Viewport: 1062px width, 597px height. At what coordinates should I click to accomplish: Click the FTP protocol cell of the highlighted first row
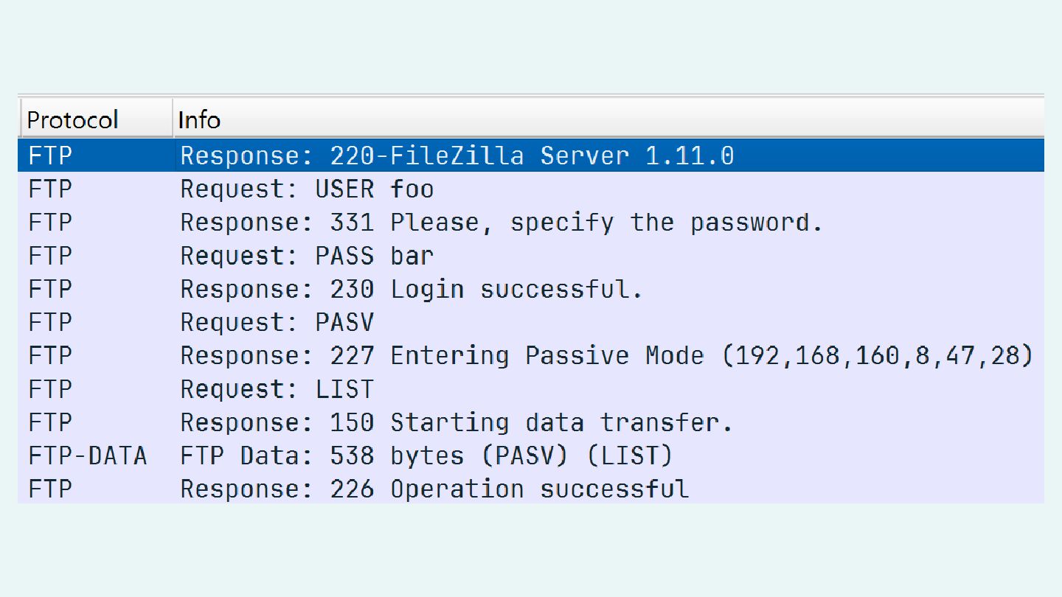click(x=50, y=156)
